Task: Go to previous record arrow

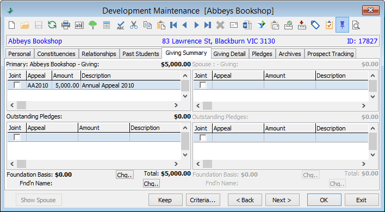Action: coord(185,25)
